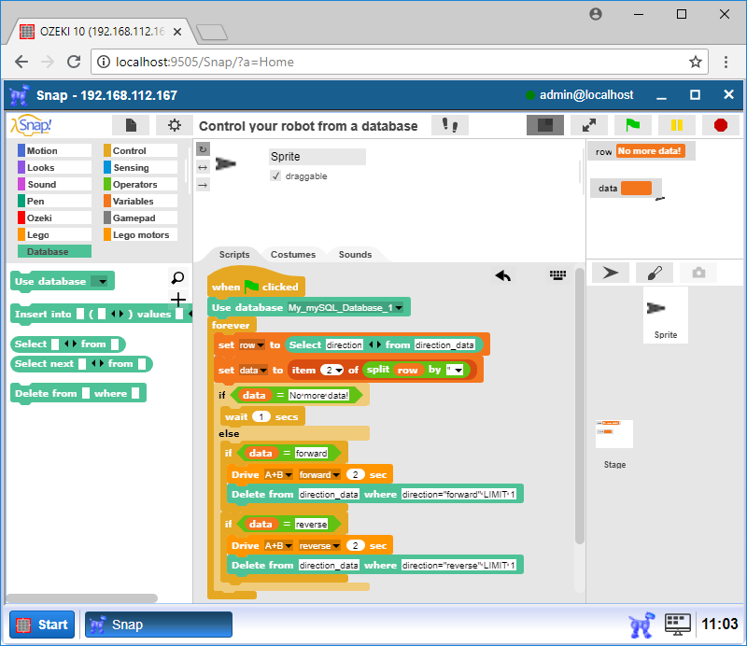This screenshot has height=646, width=747.
Task: Click the Windows-style Start button
Action: 42,625
